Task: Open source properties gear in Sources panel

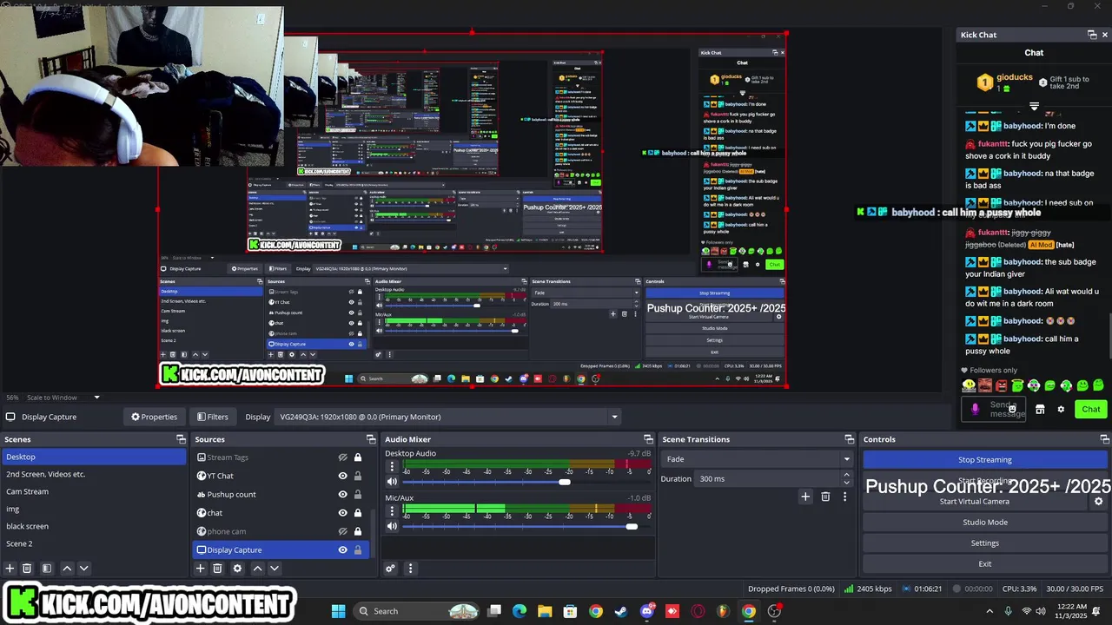Action: pos(237,569)
